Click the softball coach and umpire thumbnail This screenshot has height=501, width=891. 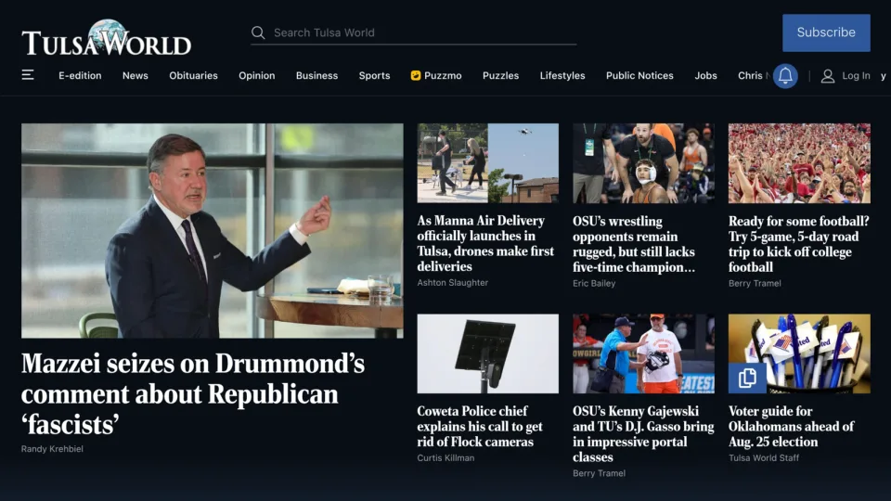point(643,353)
